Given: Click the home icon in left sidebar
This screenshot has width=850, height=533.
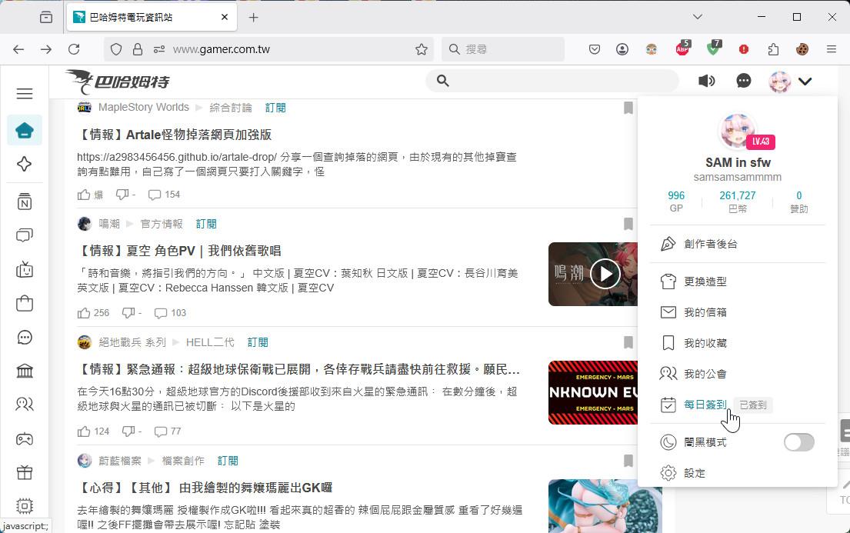Looking at the screenshot, I should (x=25, y=131).
